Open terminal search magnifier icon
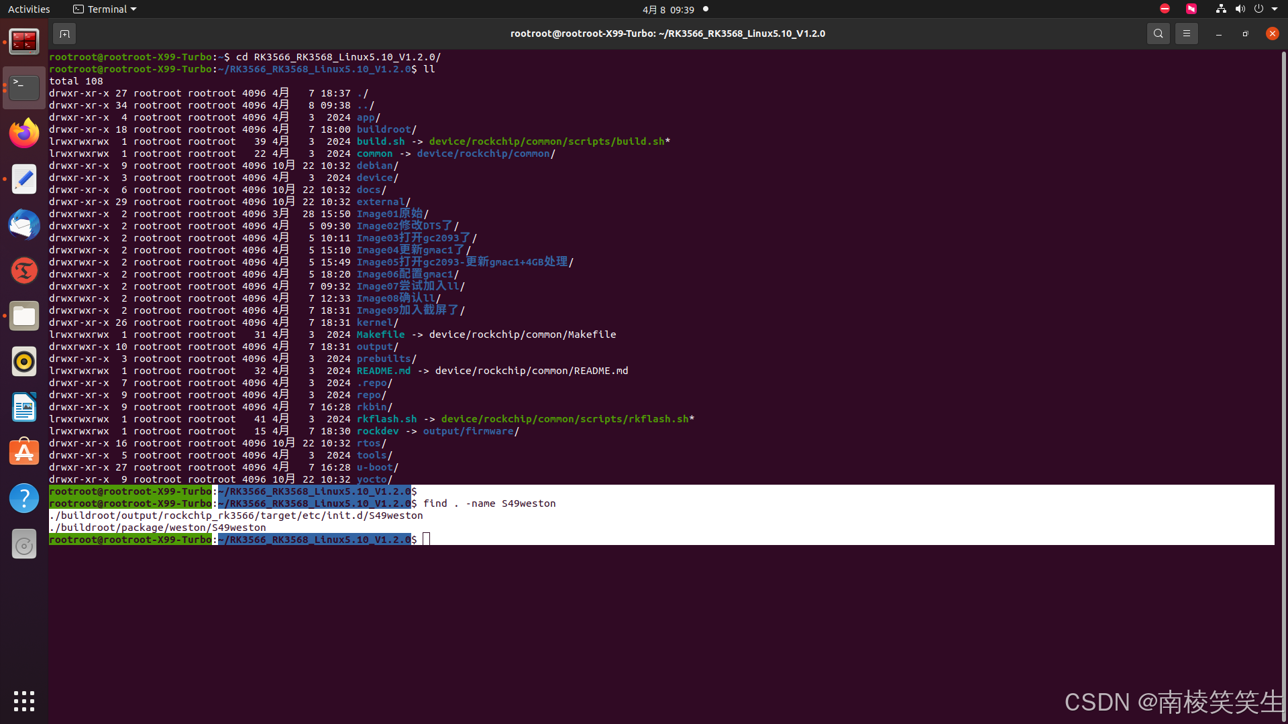 point(1158,34)
